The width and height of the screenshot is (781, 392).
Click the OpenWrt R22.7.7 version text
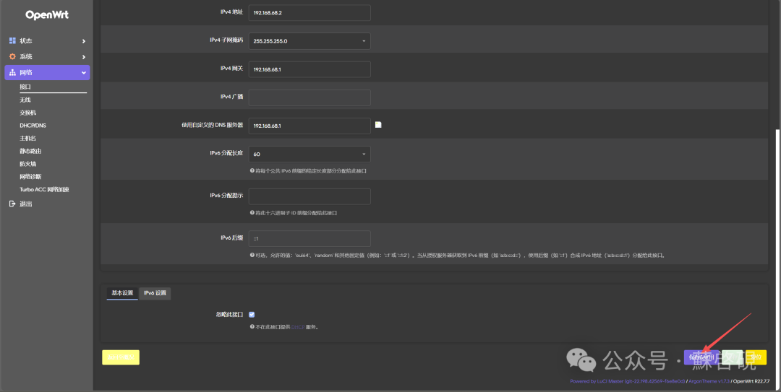(x=751, y=381)
